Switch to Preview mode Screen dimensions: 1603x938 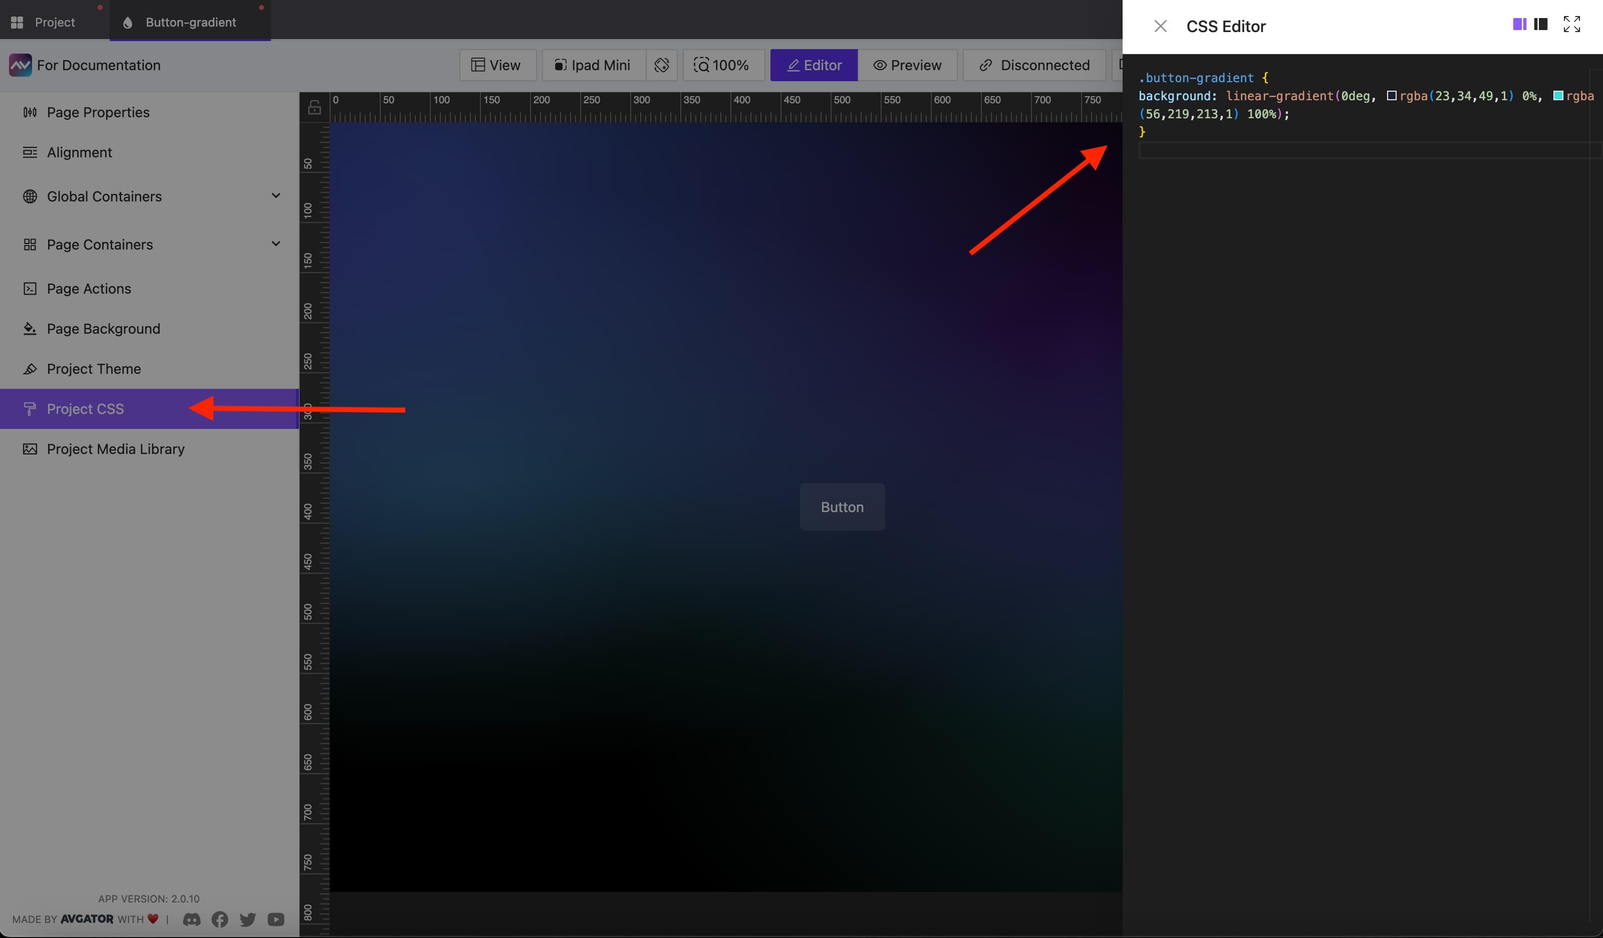point(908,65)
